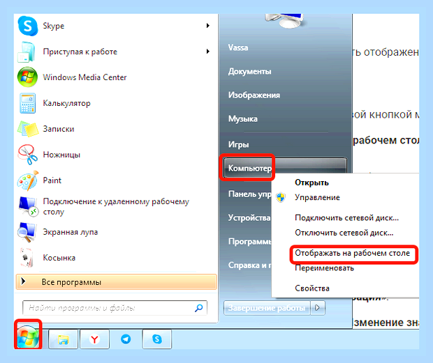Screen dimensions: 433x363
Task: Click the user account picture at top
Action: [286, 21]
